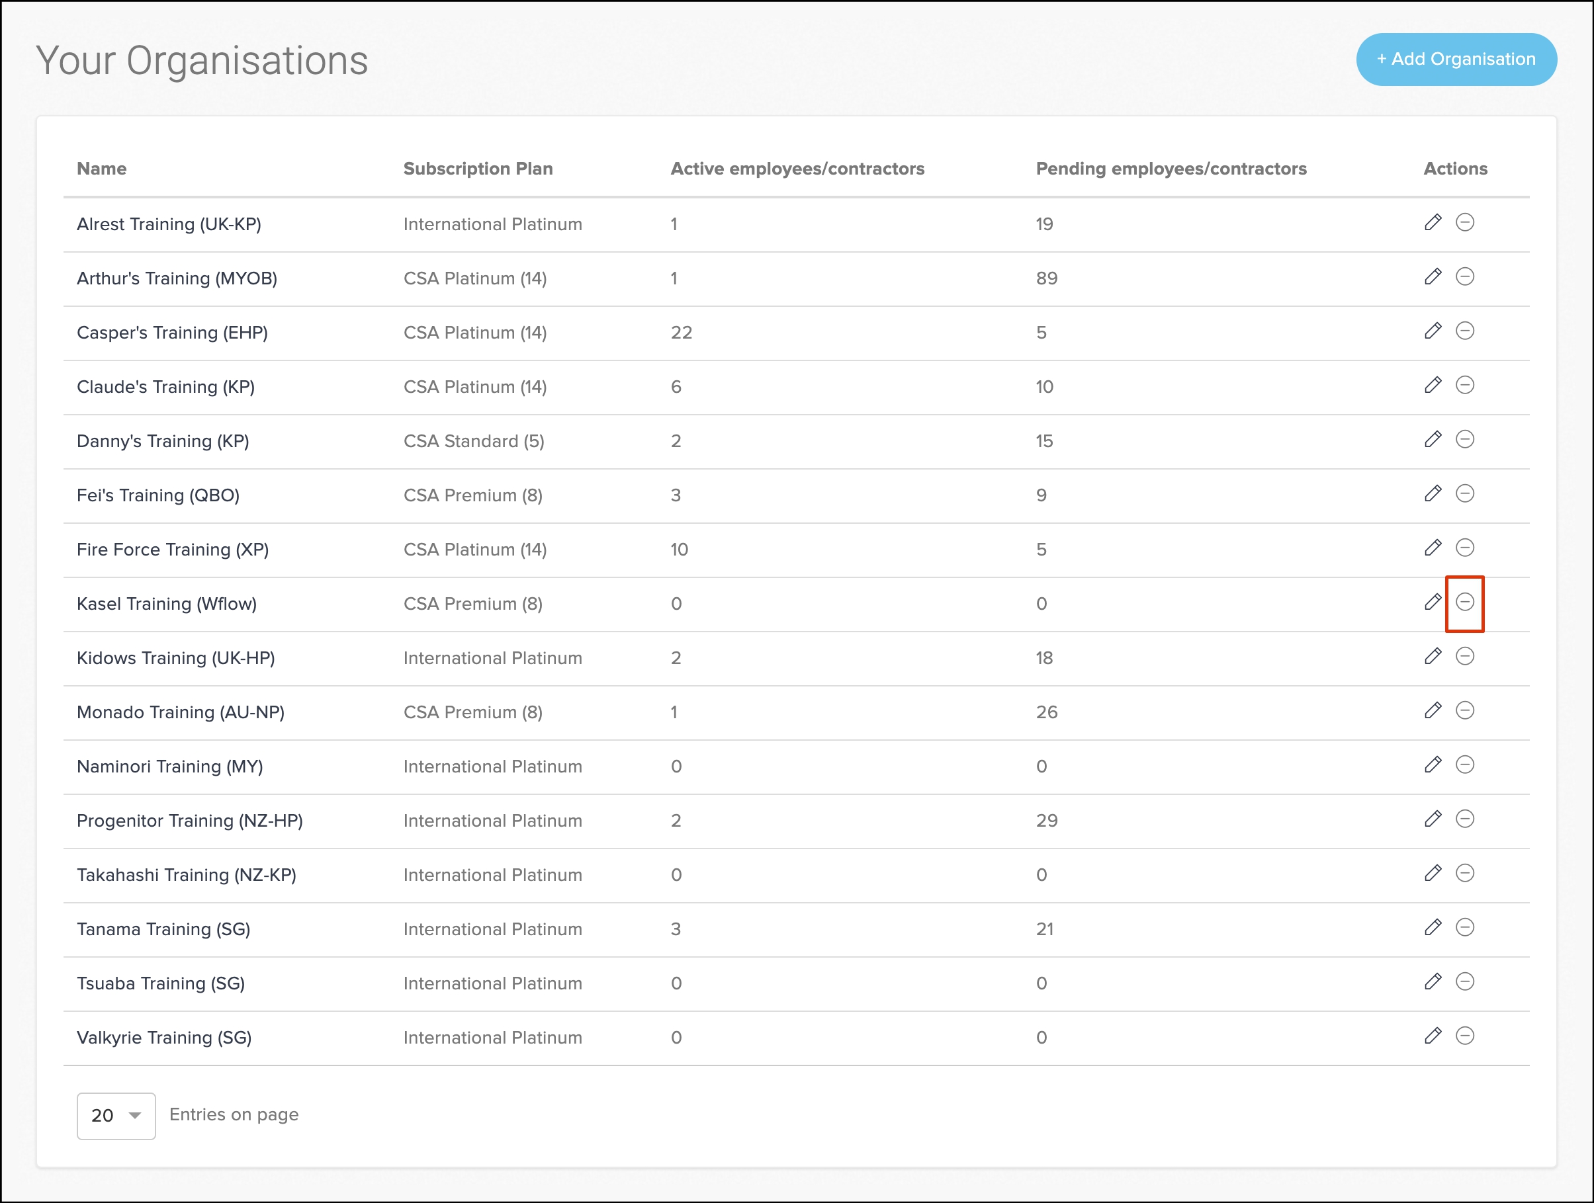
Task: Open Takahashi Training (NZ-KP) organisation
Action: 186,874
